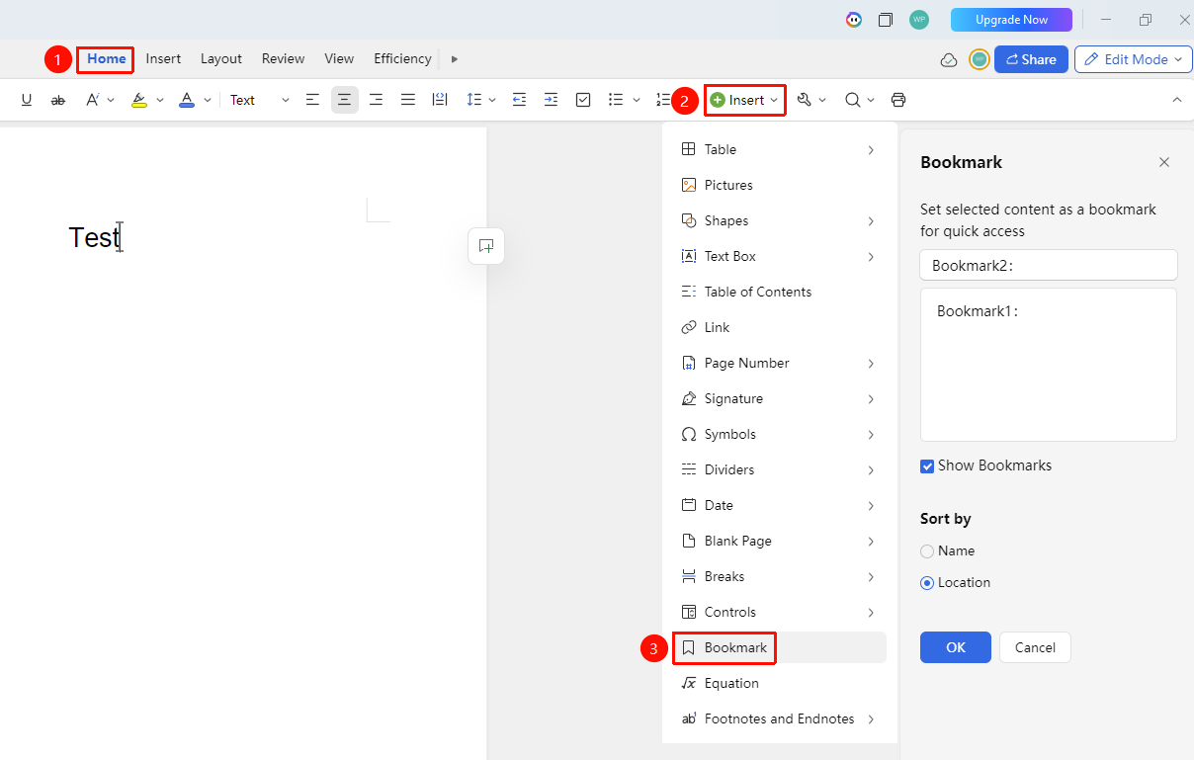
Task: Insert a checkbox list item
Action: [x=583, y=100]
